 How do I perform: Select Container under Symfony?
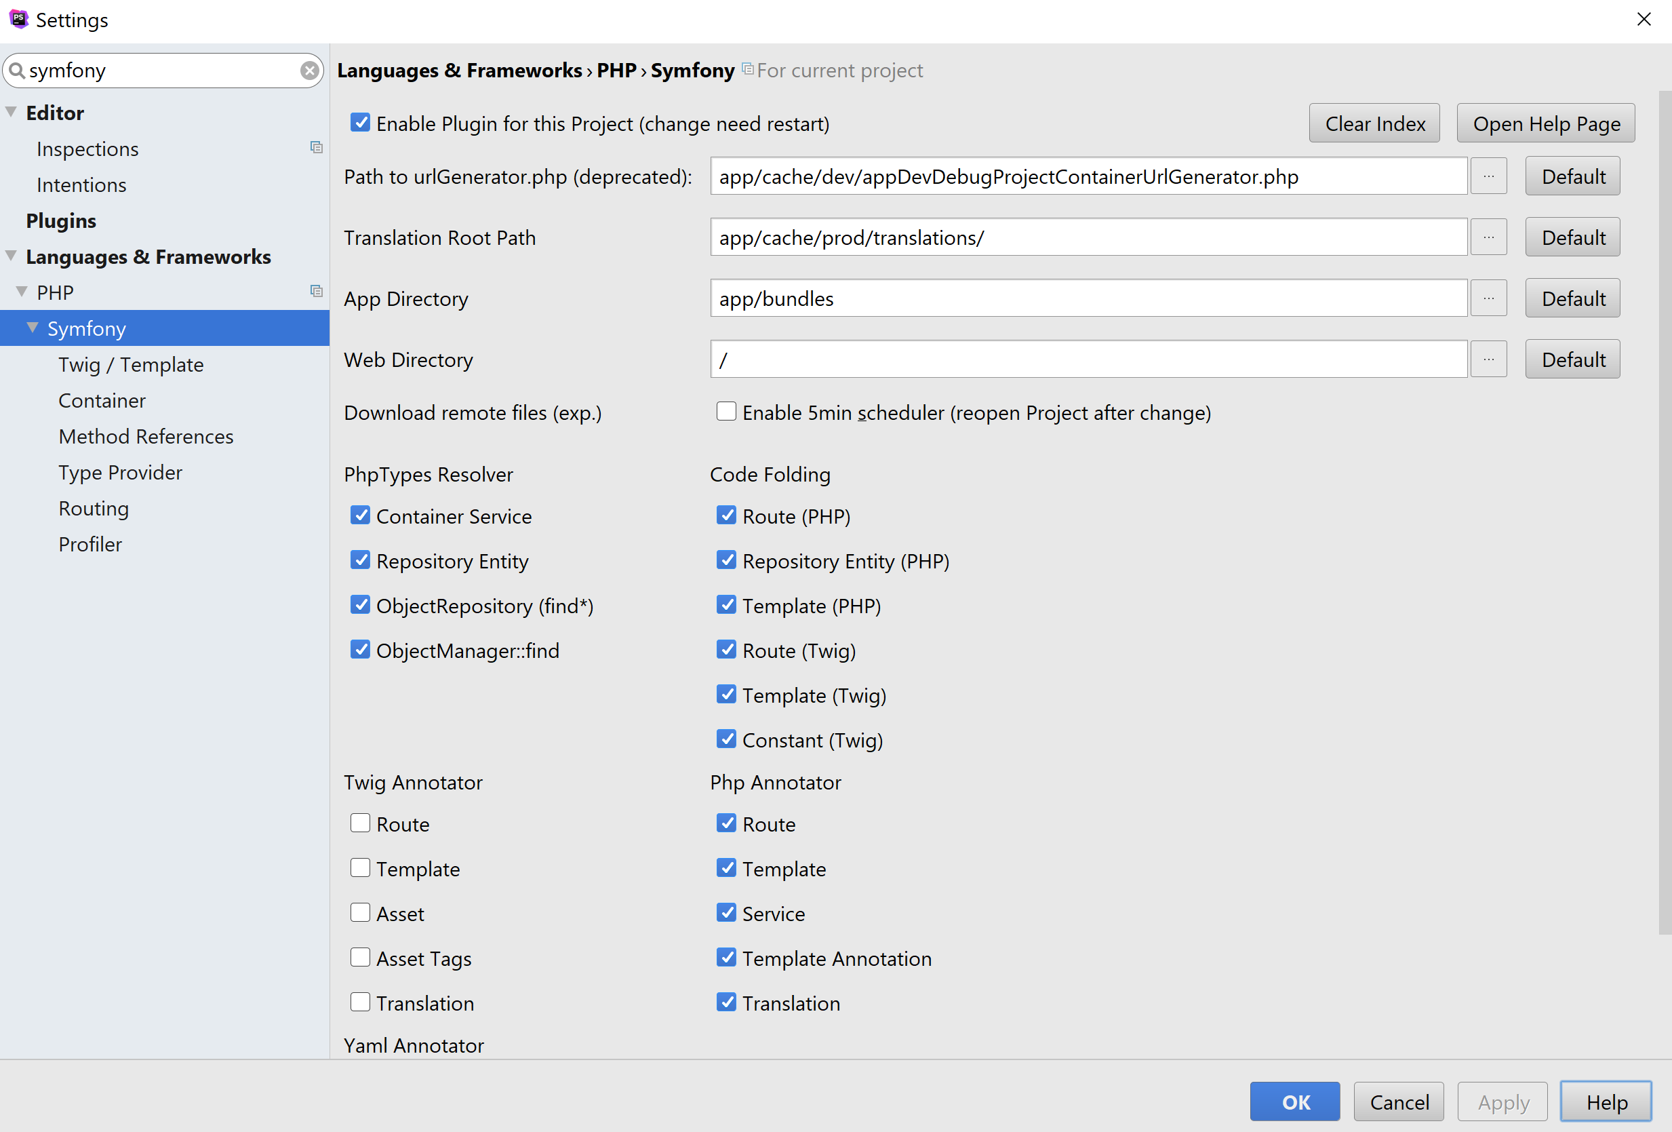point(102,401)
